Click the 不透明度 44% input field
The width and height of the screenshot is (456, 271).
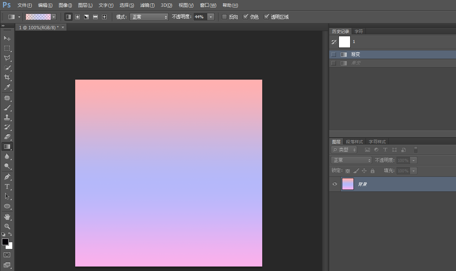coord(200,17)
